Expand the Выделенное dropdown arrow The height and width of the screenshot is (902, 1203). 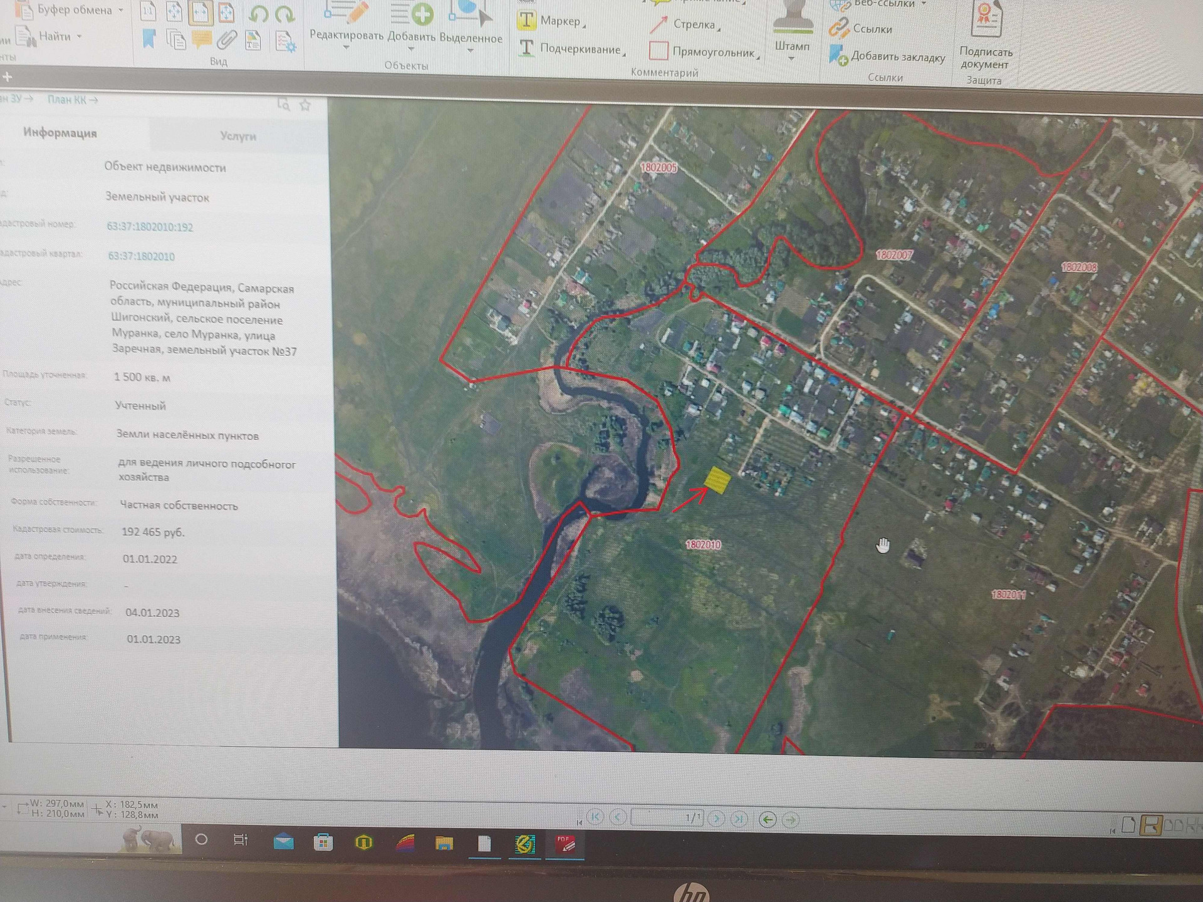(x=471, y=51)
